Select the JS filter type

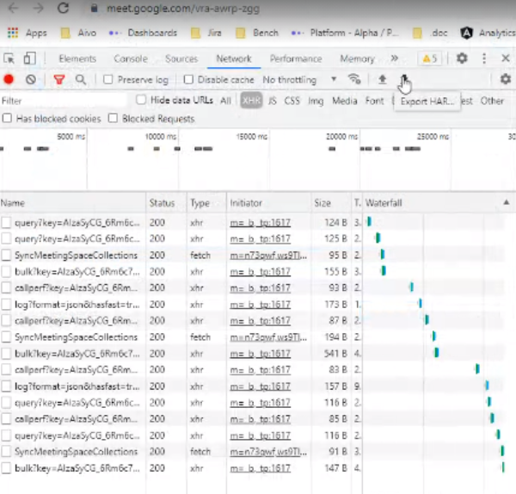click(272, 101)
